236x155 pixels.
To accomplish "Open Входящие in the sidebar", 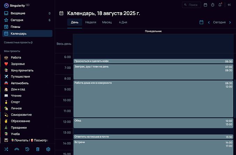I will tap(18, 13).
